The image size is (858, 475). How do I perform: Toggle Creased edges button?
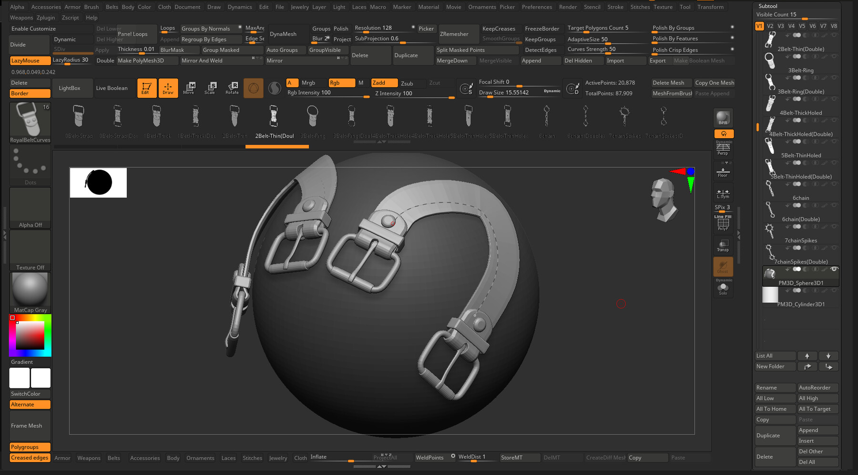coord(30,457)
